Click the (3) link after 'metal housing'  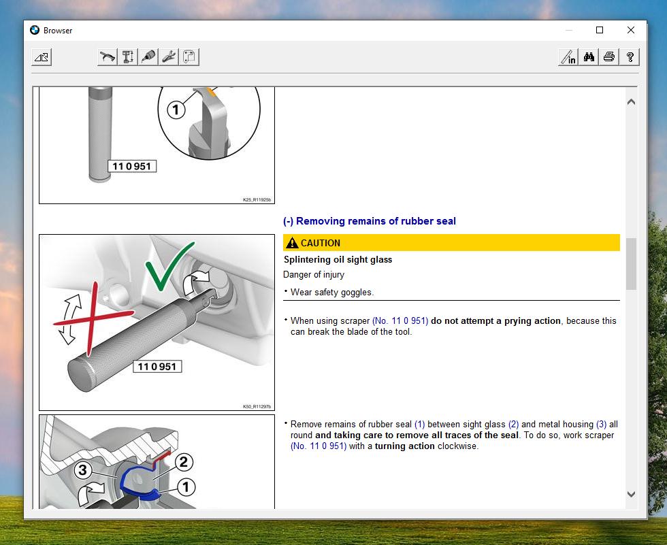(601, 424)
